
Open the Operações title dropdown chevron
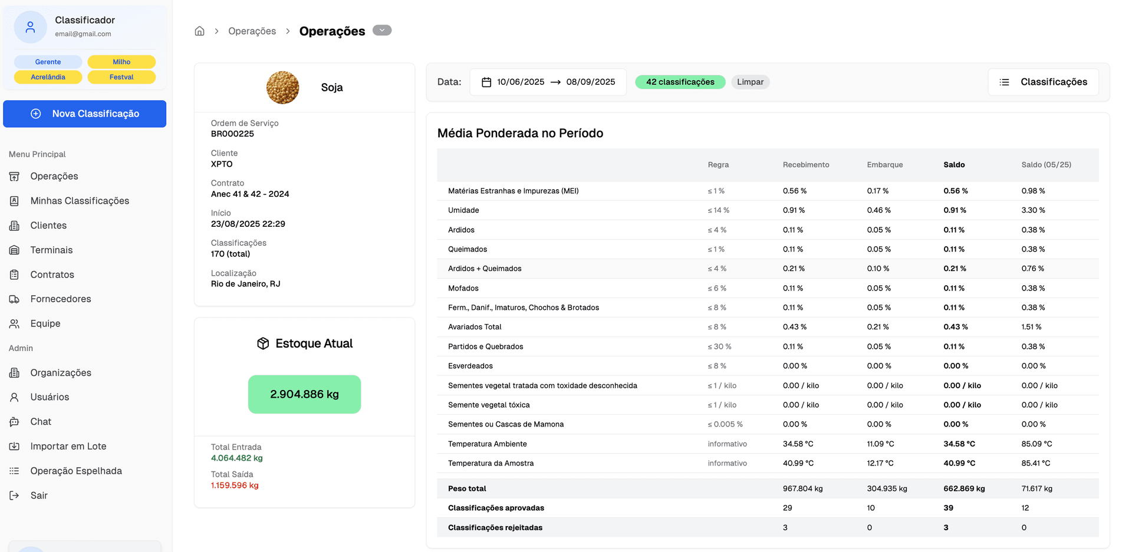[382, 31]
